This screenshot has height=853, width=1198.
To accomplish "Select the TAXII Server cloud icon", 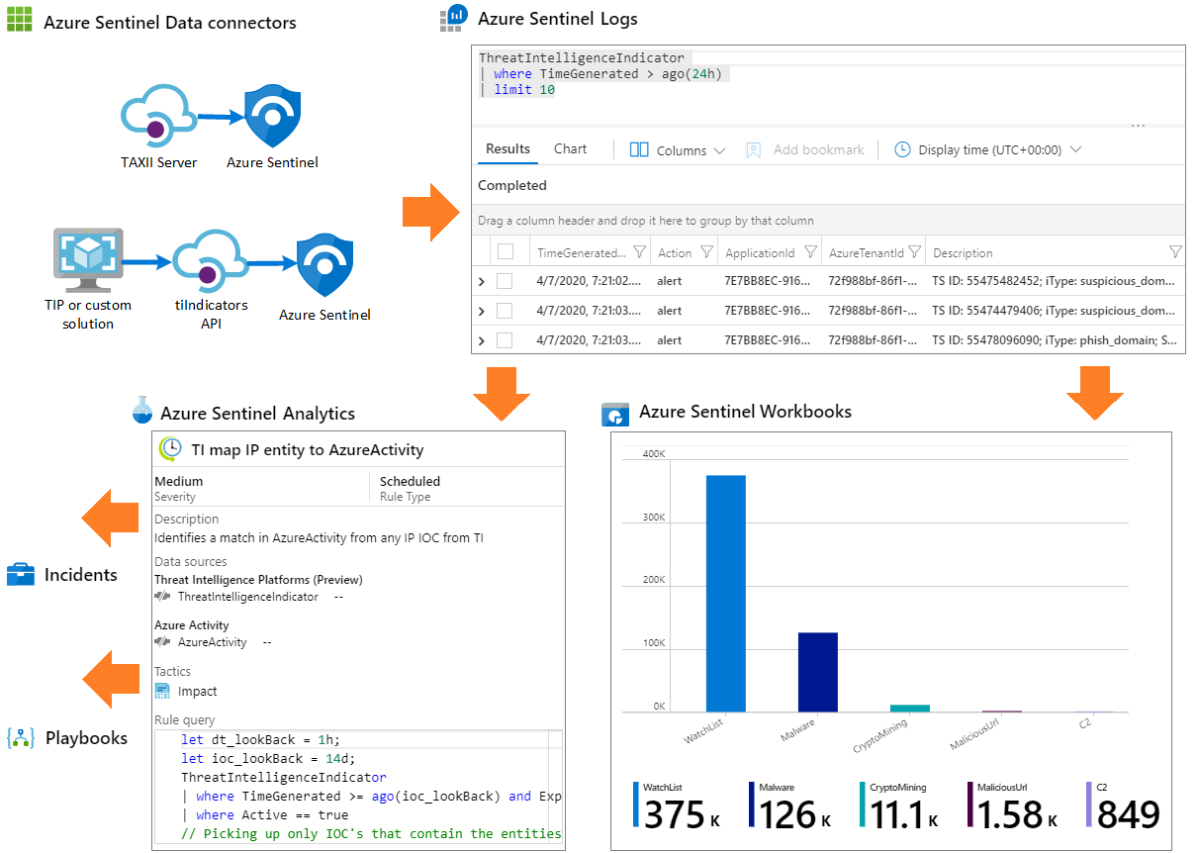I will click(158, 112).
